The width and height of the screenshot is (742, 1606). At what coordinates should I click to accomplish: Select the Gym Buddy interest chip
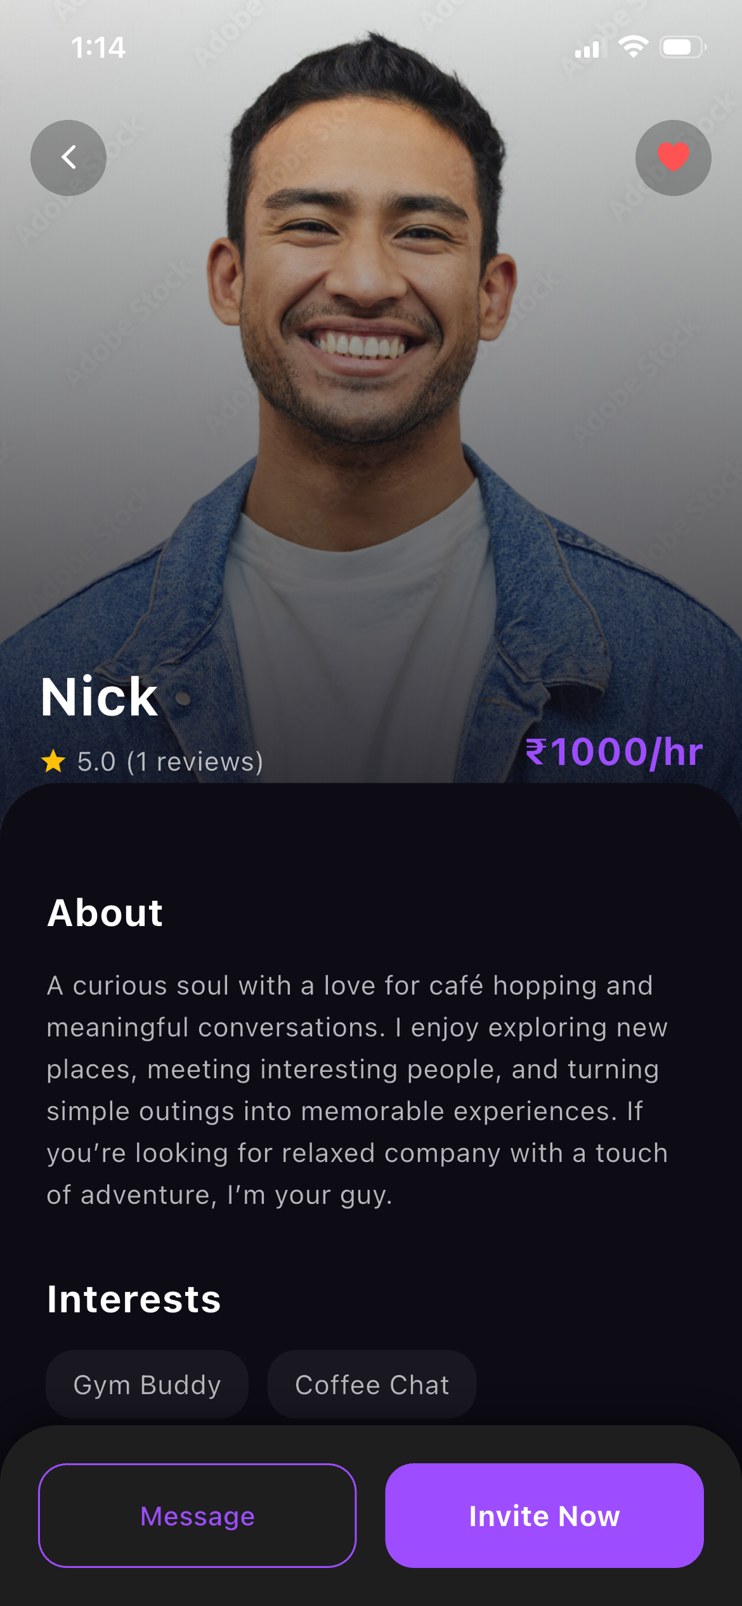146,1384
